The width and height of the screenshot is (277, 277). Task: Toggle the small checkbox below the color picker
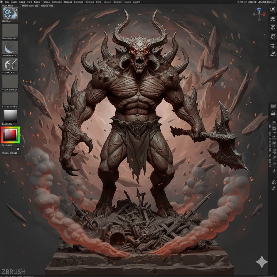[x=18, y=149]
